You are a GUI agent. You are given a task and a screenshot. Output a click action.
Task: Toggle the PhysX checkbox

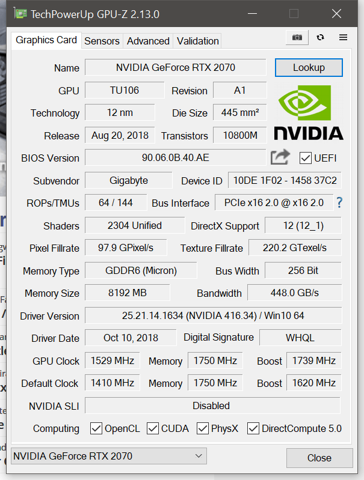pos(203,428)
